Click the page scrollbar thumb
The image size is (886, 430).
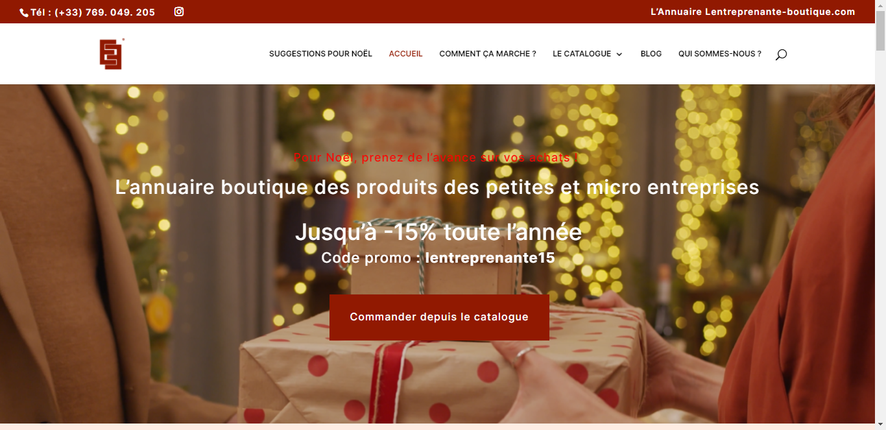point(880,30)
